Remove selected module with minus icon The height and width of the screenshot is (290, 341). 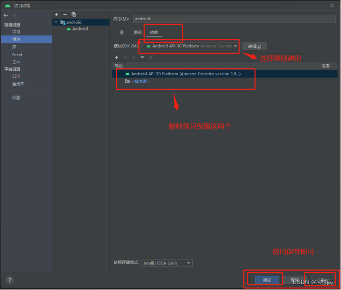(65, 15)
